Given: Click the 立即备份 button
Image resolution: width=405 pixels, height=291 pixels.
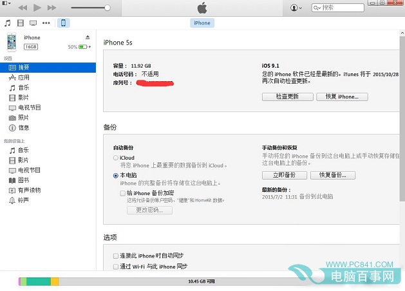Looking at the screenshot, I should (285, 175).
